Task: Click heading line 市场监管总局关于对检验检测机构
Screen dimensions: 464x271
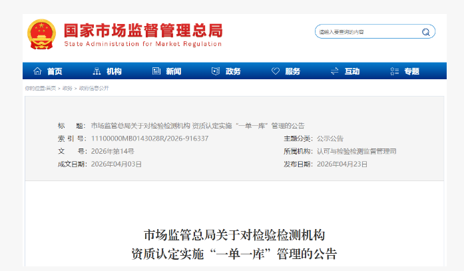Action: [234, 235]
